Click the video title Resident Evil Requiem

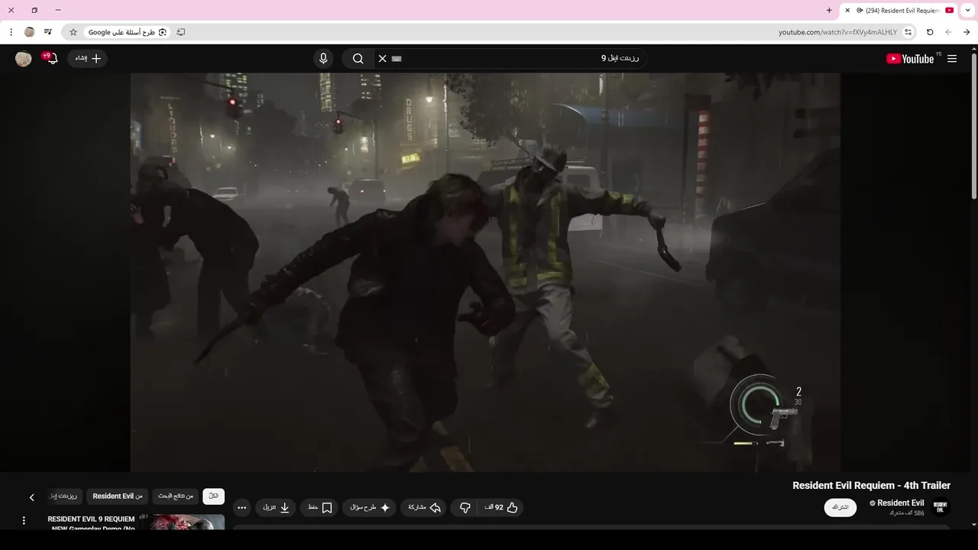click(x=871, y=485)
